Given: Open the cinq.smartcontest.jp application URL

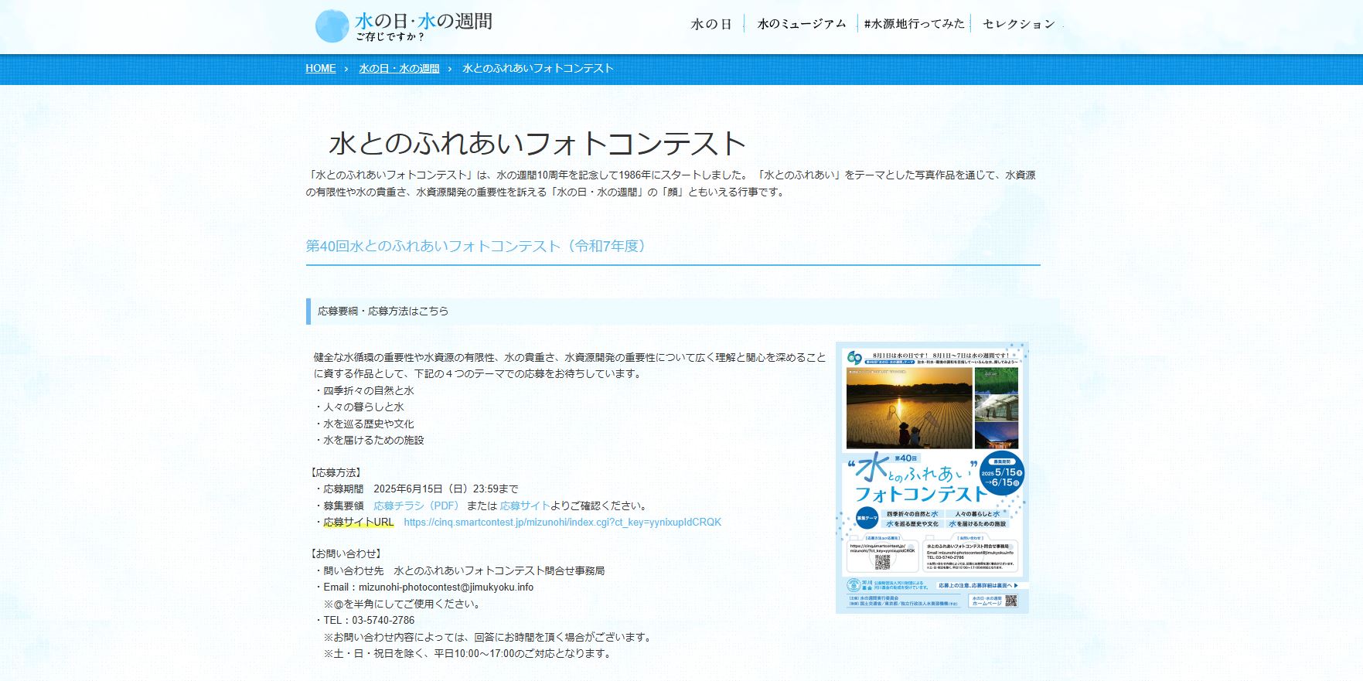Looking at the screenshot, I should point(562,523).
